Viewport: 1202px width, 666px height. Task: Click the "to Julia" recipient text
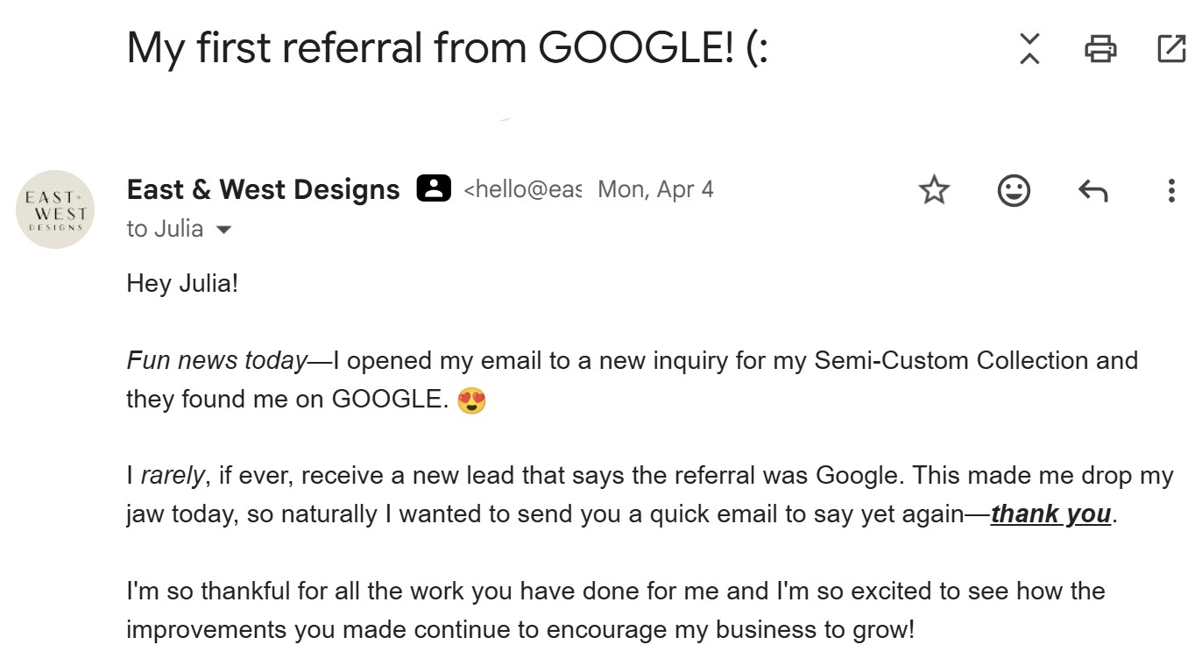(x=165, y=230)
